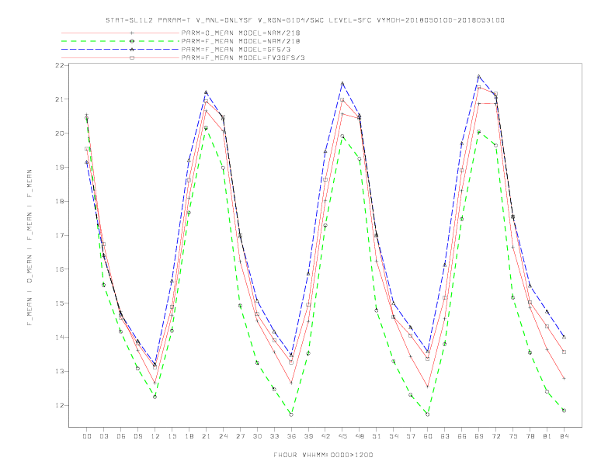Click the vertical y-axis label F_MEAN | O_MEAN

click(x=30, y=248)
